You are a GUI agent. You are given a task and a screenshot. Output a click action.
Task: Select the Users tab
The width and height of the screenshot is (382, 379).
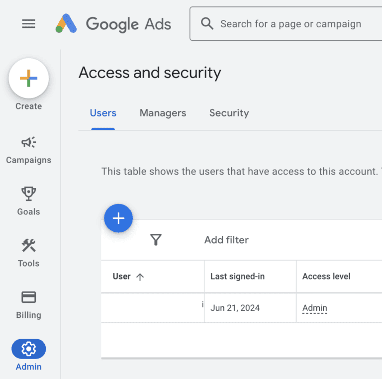pos(103,113)
